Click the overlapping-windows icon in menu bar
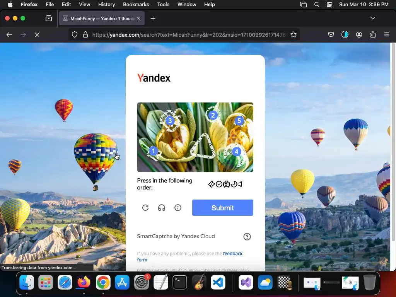This screenshot has height=297, width=396. (303, 4)
